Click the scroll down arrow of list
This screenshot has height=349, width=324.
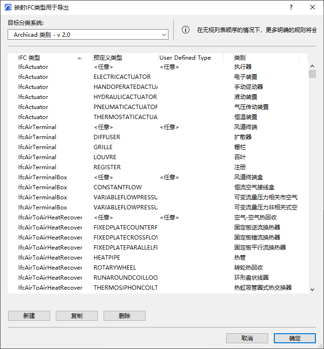click(312, 290)
